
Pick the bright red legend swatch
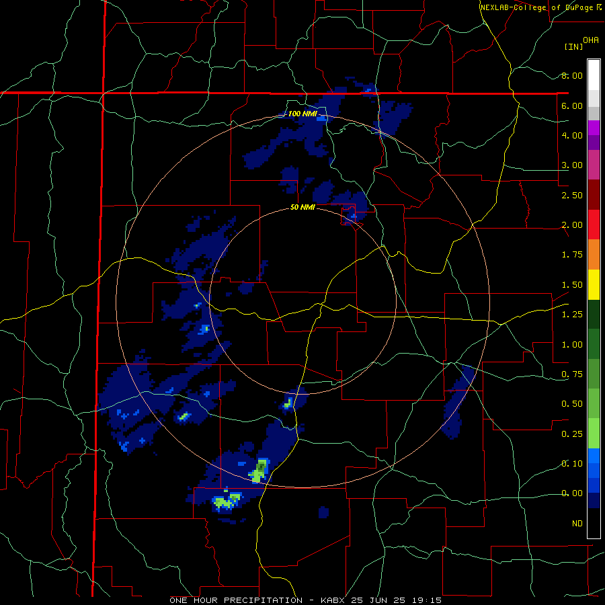594,225
